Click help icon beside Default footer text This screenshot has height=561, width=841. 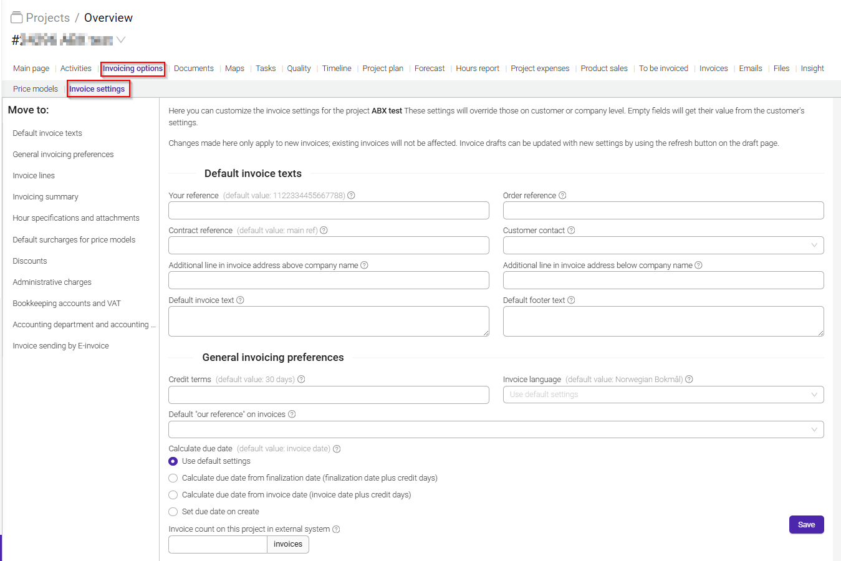[x=571, y=300]
